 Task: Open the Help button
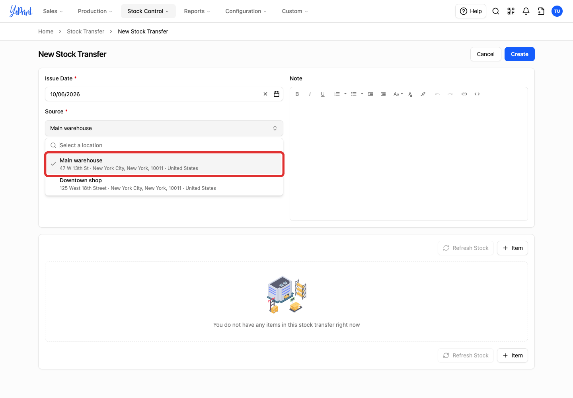click(x=471, y=11)
